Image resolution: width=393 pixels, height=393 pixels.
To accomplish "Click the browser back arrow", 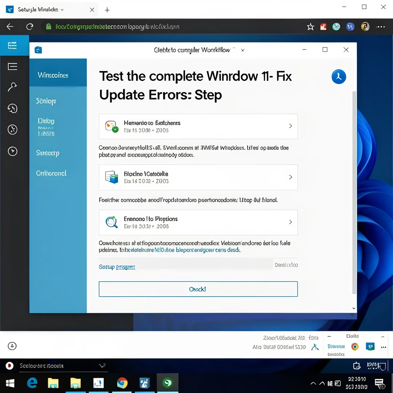I will 10,27.
